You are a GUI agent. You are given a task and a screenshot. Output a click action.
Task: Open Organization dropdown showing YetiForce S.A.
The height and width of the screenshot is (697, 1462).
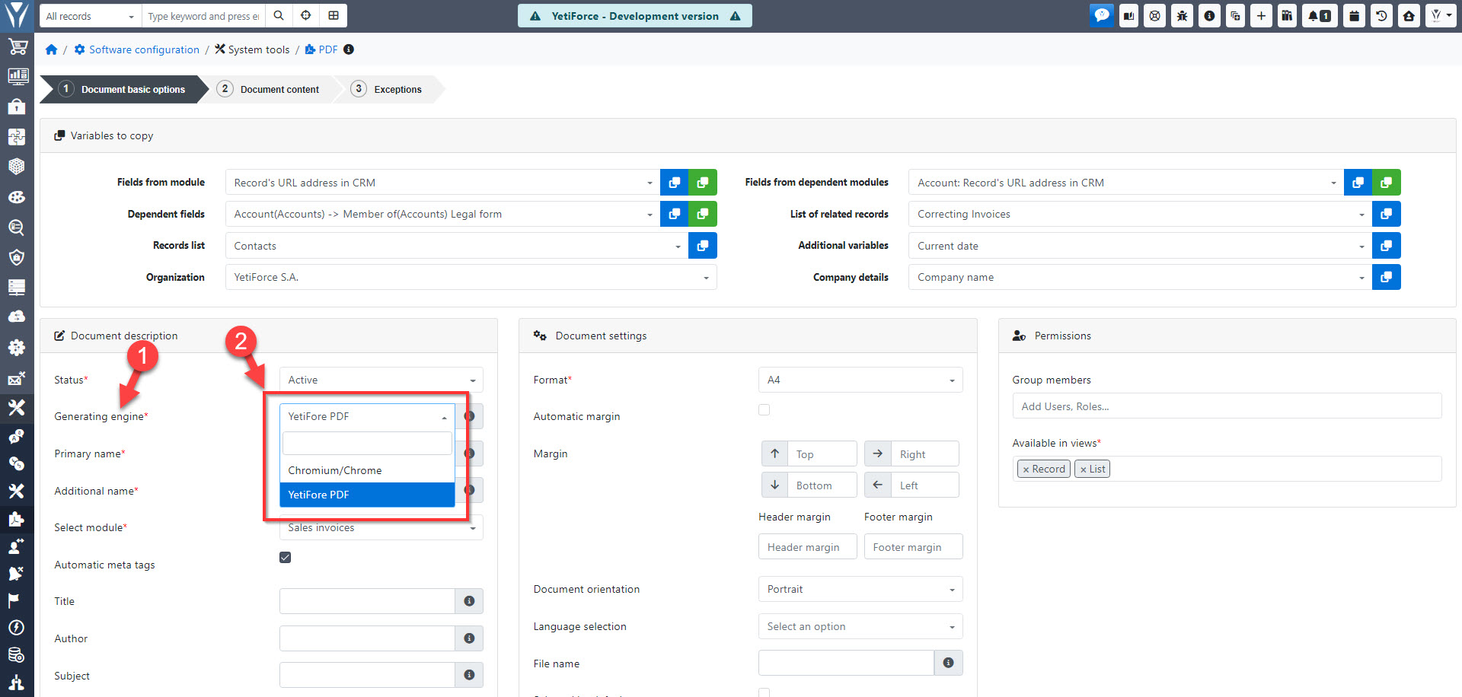(x=471, y=277)
